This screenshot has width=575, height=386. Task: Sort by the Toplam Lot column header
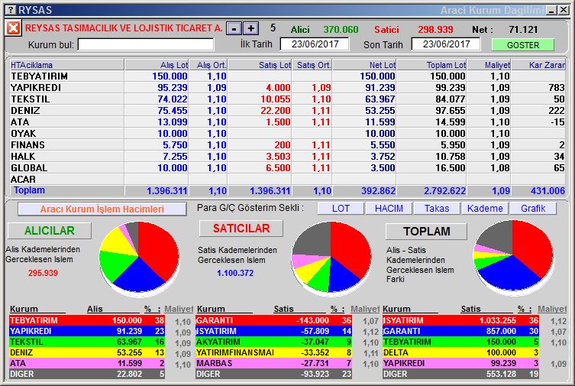click(431, 65)
